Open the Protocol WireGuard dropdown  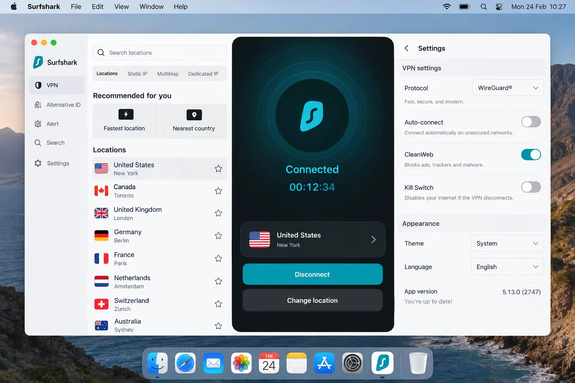(508, 88)
